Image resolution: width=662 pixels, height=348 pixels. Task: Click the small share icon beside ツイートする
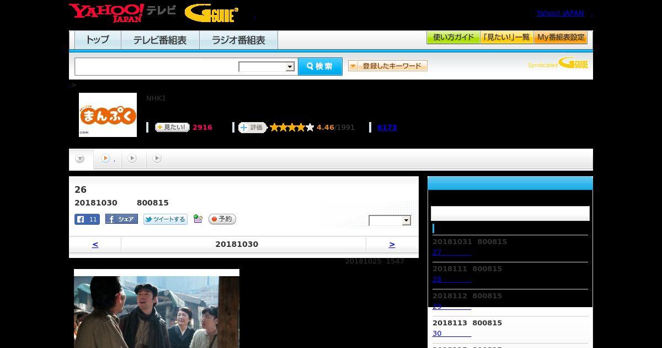coord(198,219)
